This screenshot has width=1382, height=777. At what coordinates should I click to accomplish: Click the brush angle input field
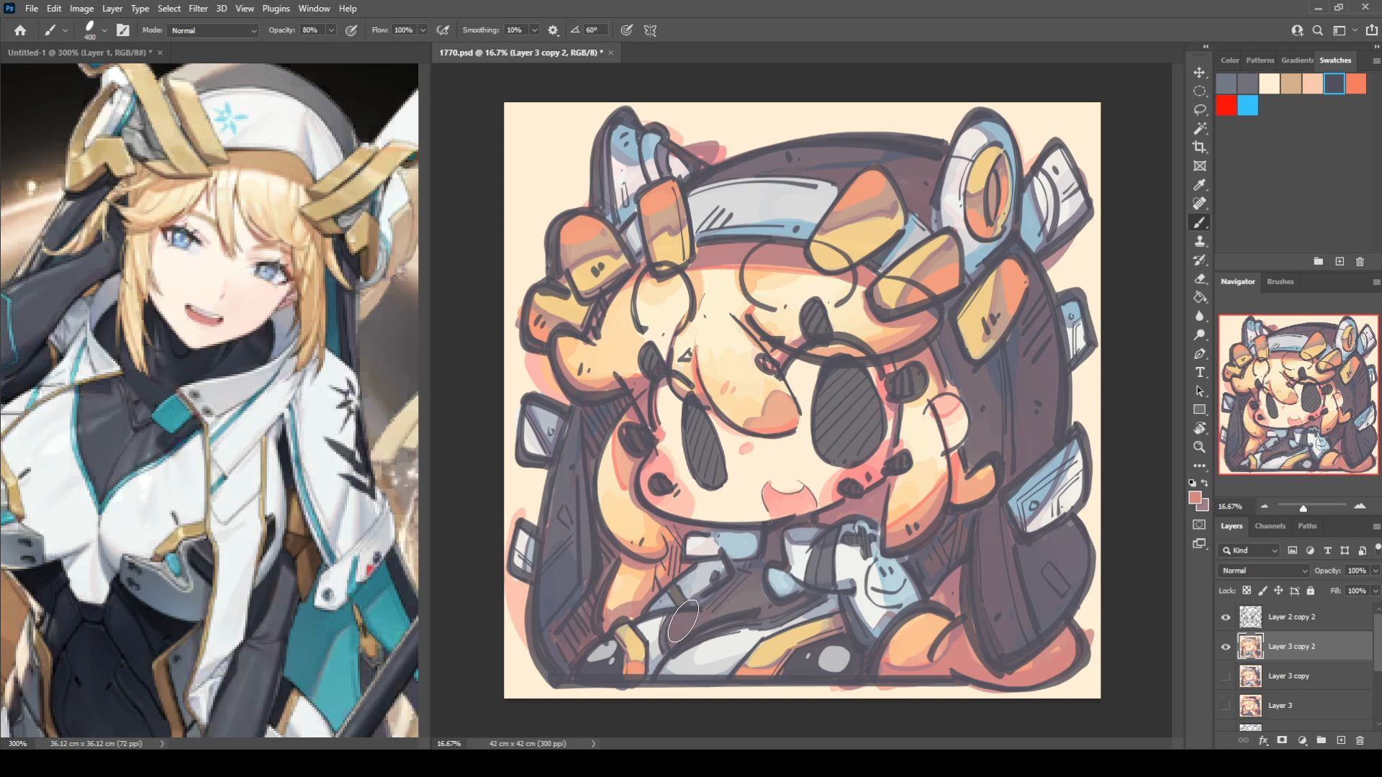click(x=596, y=30)
